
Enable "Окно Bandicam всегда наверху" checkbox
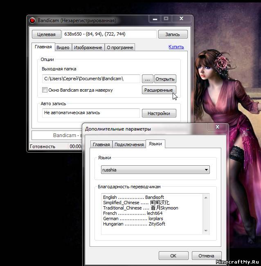(45, 90)
